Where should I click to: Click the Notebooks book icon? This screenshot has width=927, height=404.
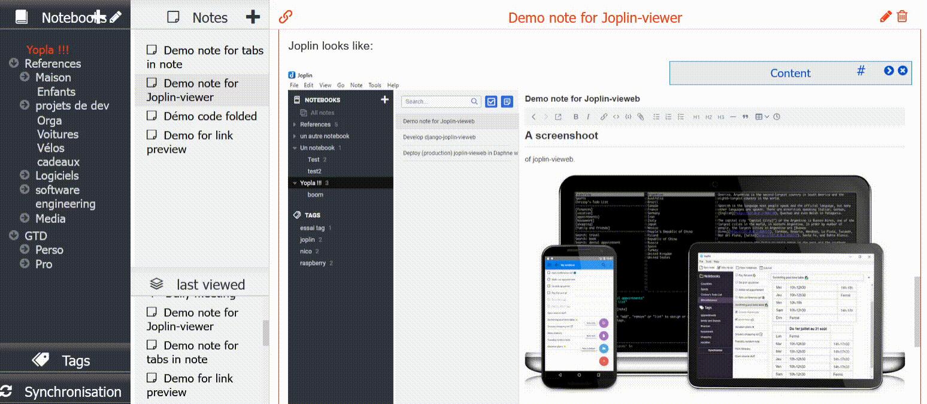(x=22, y=17)
